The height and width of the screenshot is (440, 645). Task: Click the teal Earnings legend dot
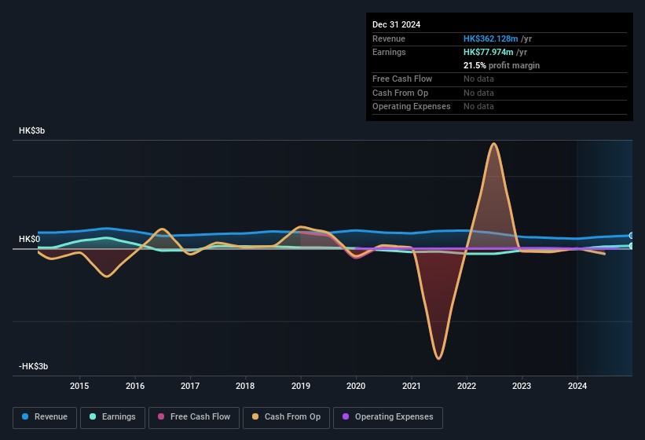pos(93,417)
